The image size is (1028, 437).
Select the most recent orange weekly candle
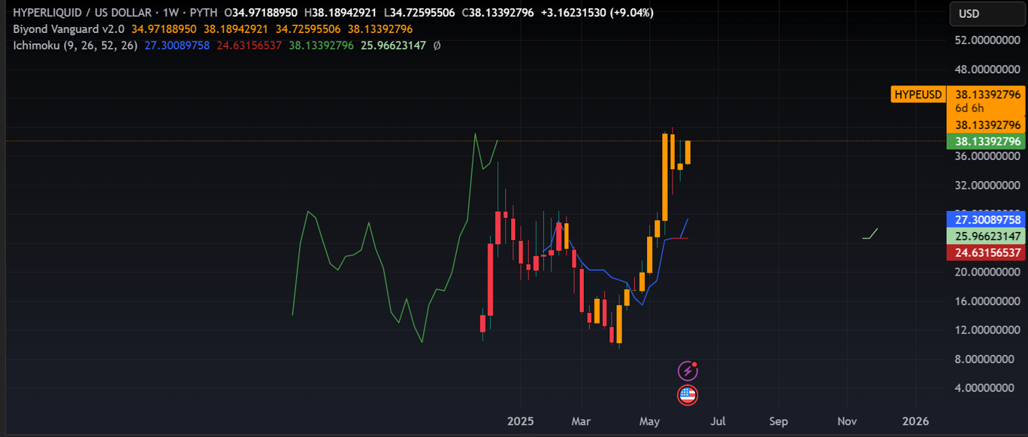688,152
